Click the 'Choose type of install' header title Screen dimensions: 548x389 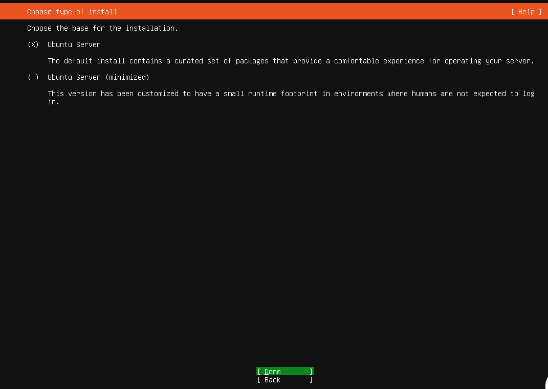point(72,12)
